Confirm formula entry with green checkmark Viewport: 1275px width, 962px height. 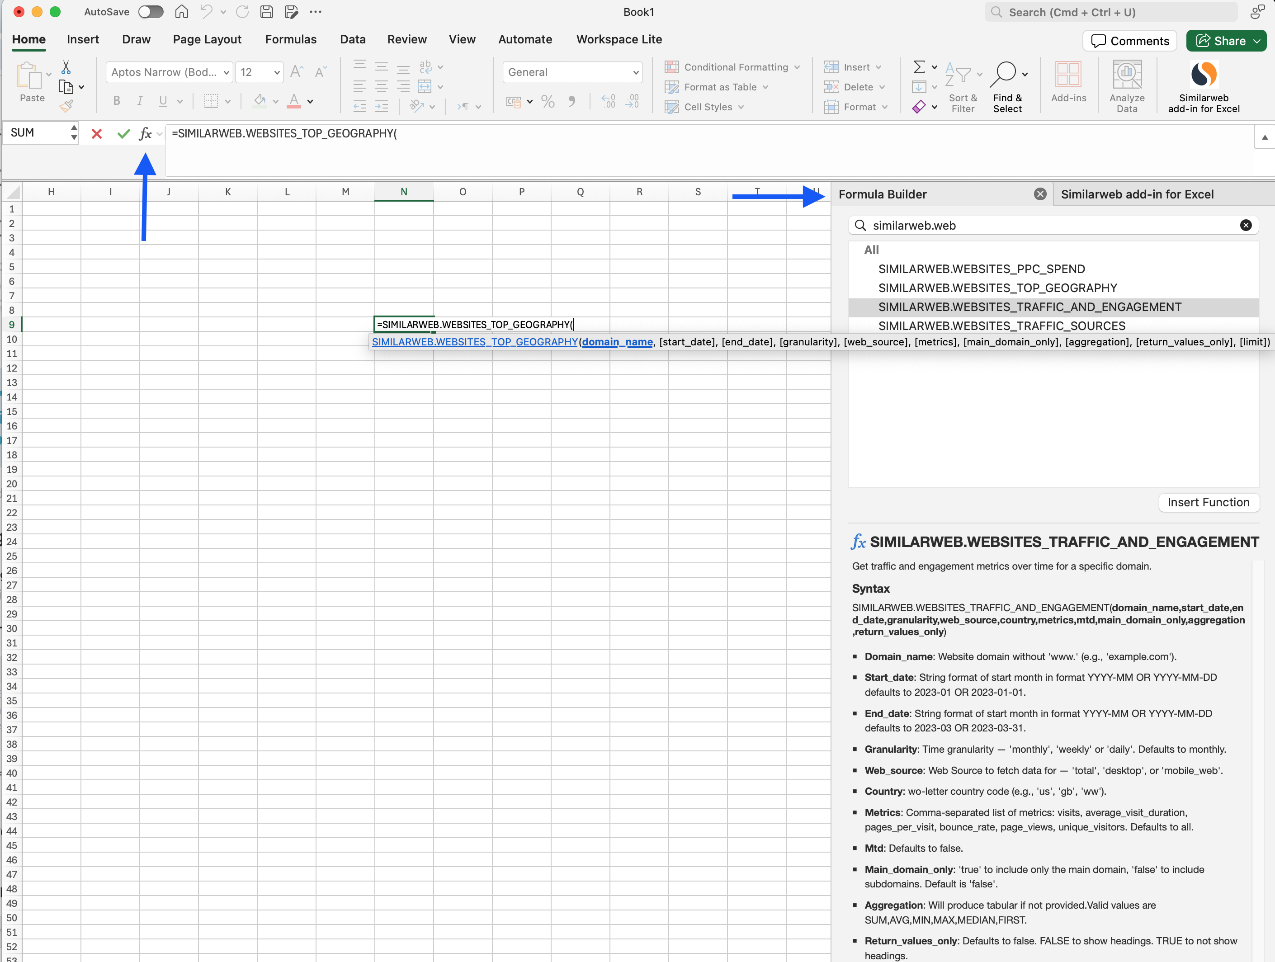pyautogui.click(x=123, y=134)
